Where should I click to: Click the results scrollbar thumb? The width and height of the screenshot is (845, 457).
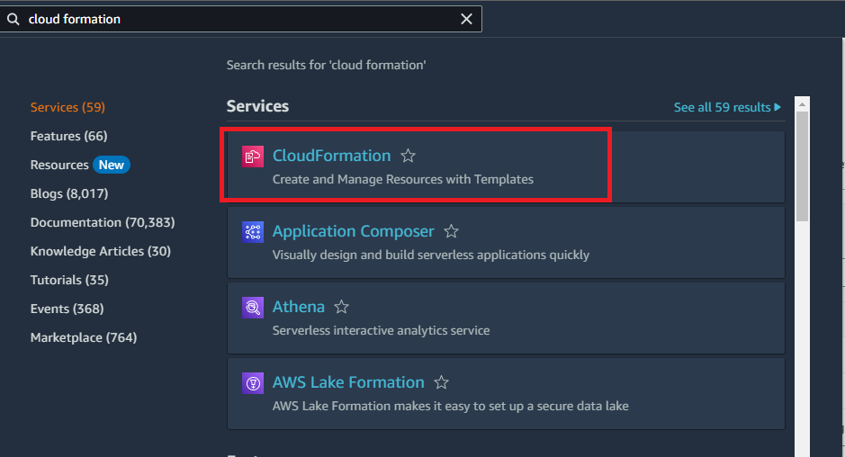point(802,166)
